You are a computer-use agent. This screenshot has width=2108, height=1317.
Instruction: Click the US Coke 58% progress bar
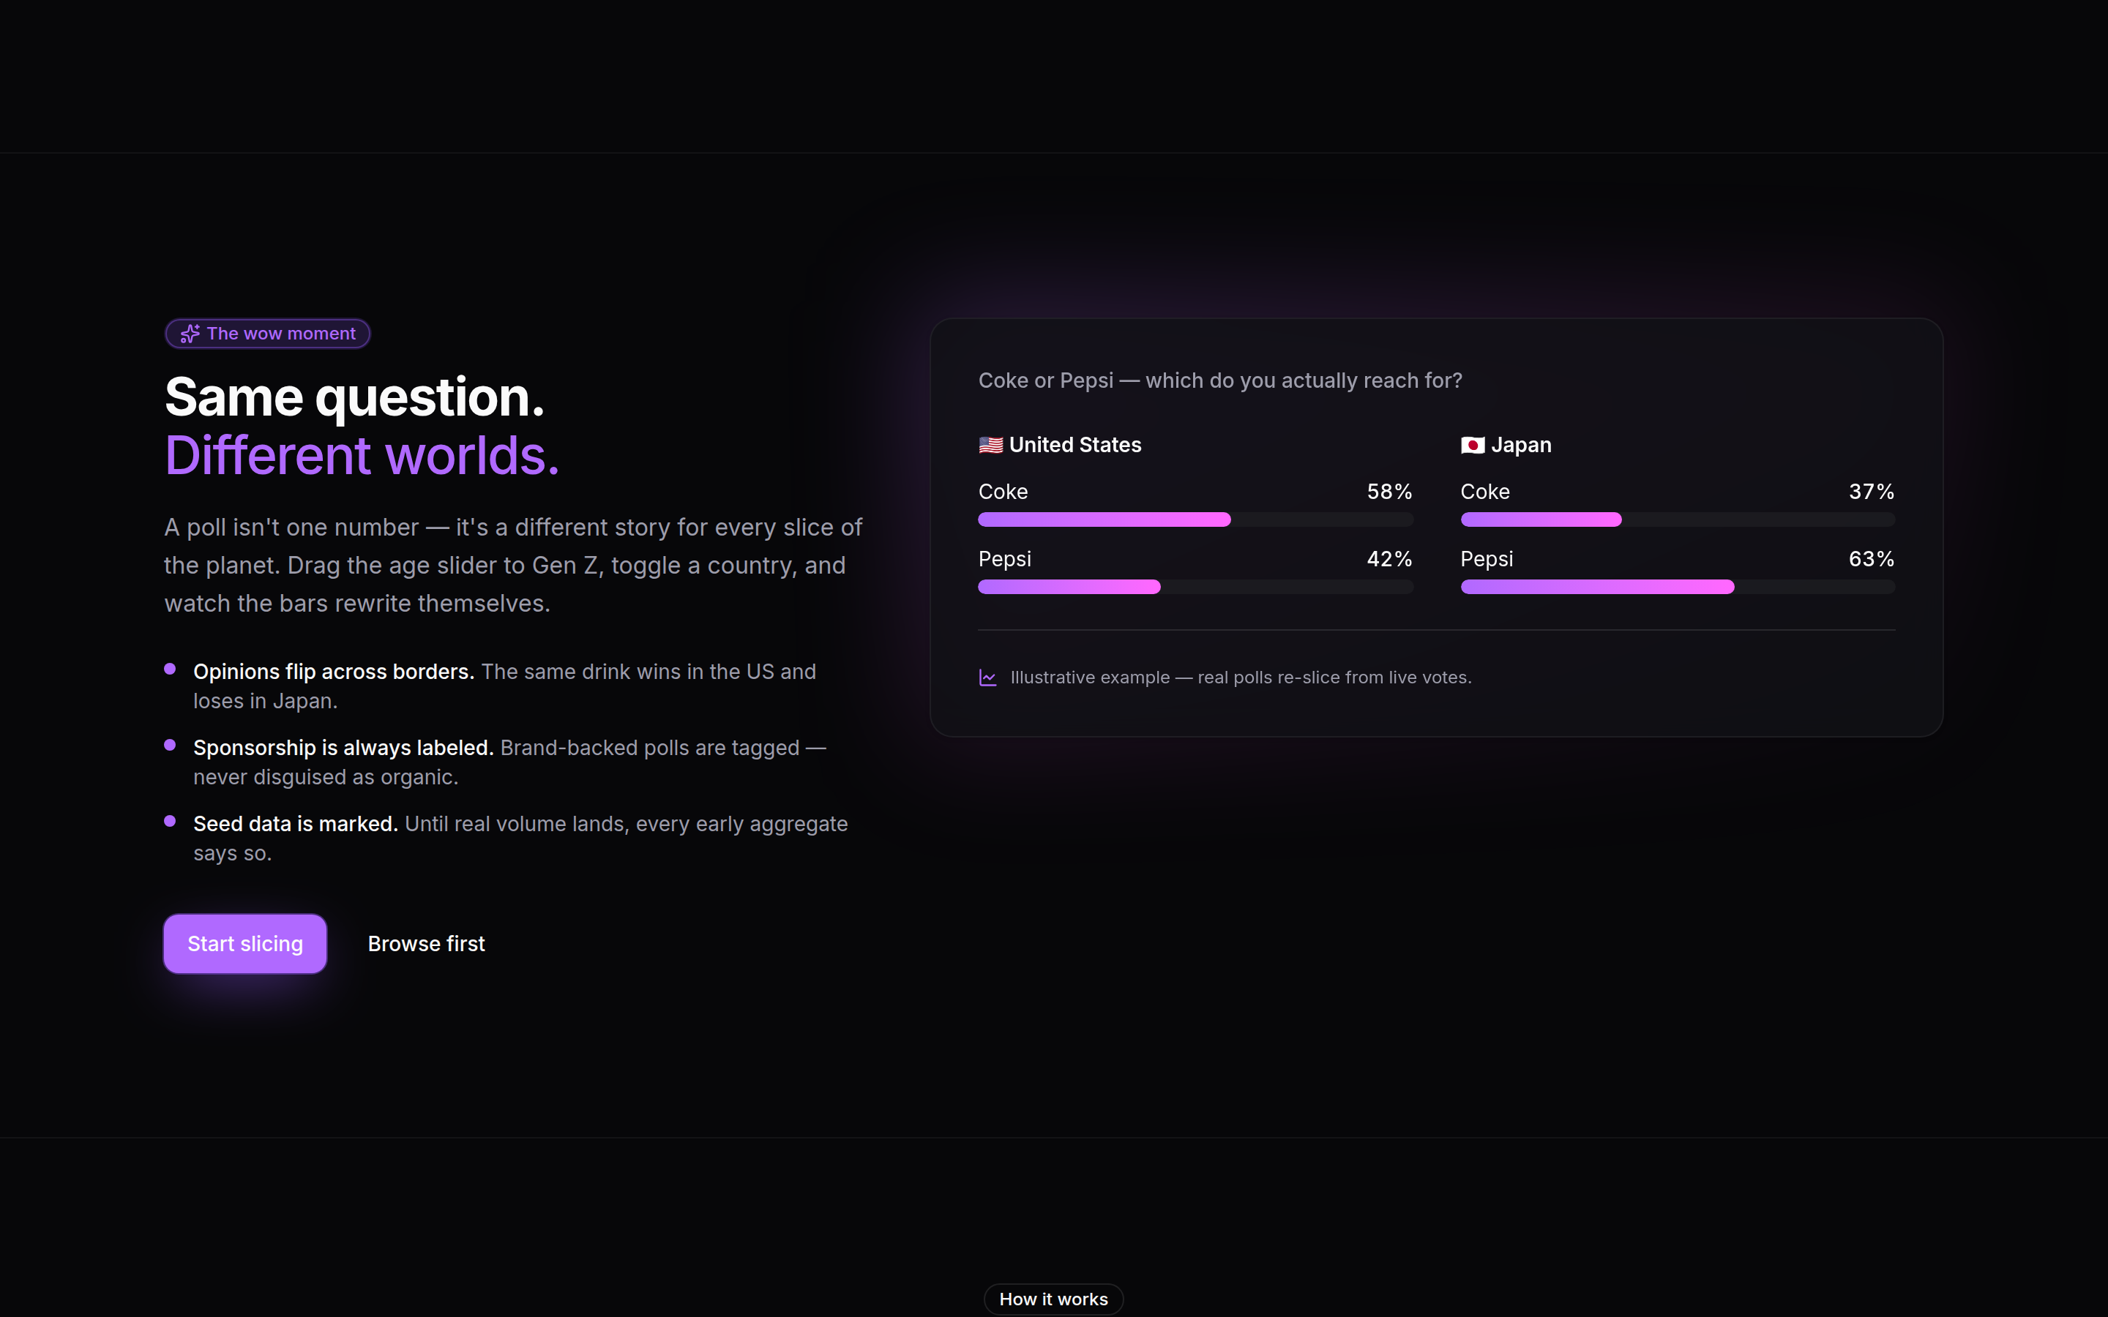(1195, 519)
